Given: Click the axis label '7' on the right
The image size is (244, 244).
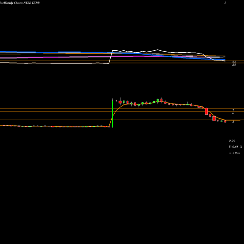Looking at the screenshot, I should 233,110.
